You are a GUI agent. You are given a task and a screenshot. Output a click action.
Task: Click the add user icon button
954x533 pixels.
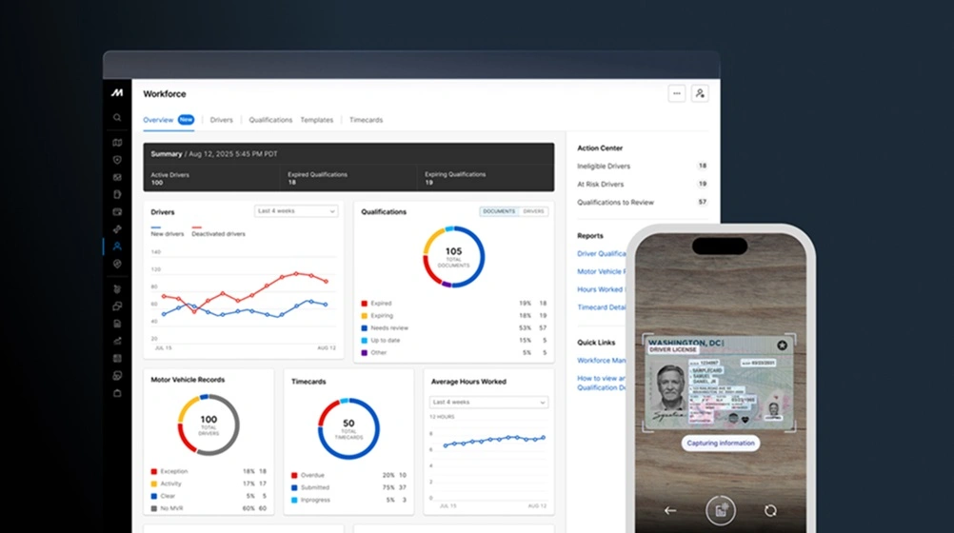(700, 93)
